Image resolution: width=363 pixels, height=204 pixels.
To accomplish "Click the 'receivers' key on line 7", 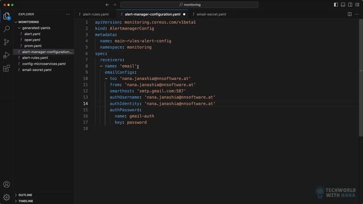I will coord(111,60).
